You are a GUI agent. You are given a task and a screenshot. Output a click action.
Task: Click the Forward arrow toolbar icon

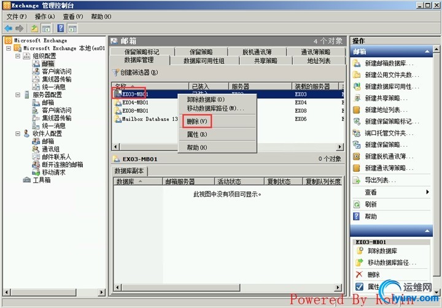tap(19, 28)
